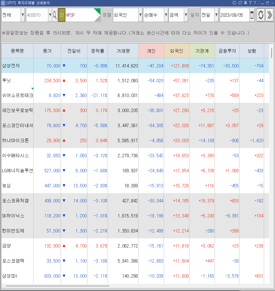Click the 개인 column header
The width and height of the screenshot is (275, 291).
coord(151,51)
